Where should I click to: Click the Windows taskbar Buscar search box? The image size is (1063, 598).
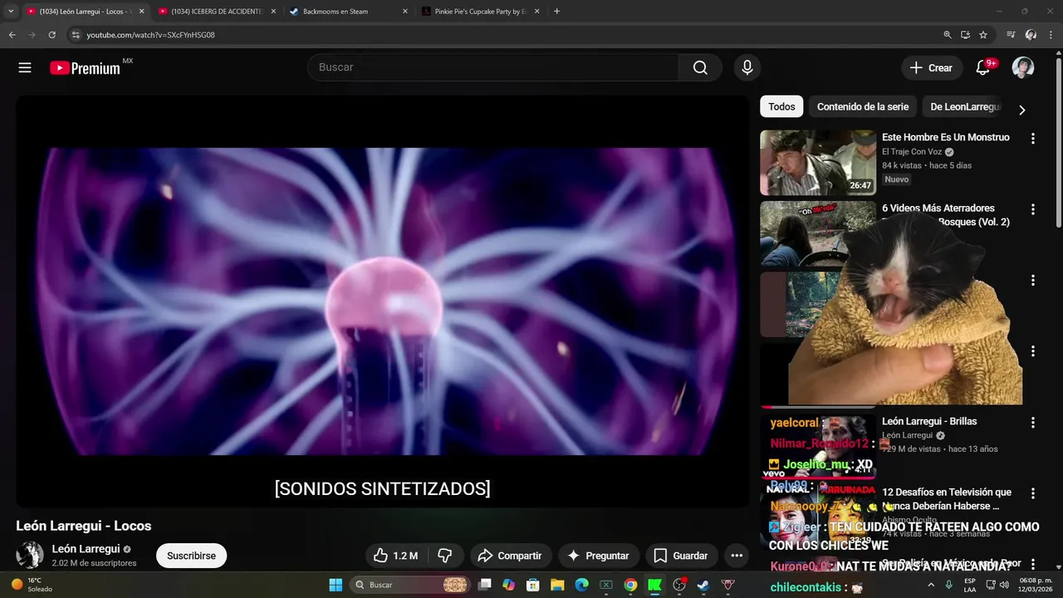[x=410, y=585]
